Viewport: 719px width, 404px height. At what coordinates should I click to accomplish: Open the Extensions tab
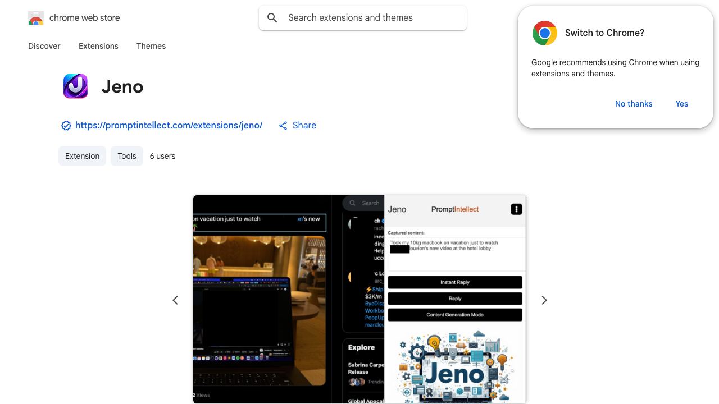98,46
